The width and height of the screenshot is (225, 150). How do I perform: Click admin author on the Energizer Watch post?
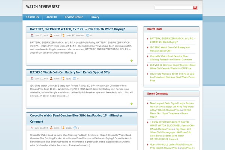click(x=57, y=36)
